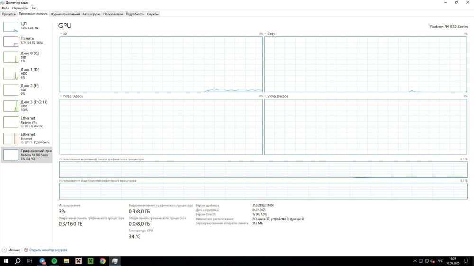Open the Параметры menu
This screenshot has width=474, height=266.
[20, 8]
